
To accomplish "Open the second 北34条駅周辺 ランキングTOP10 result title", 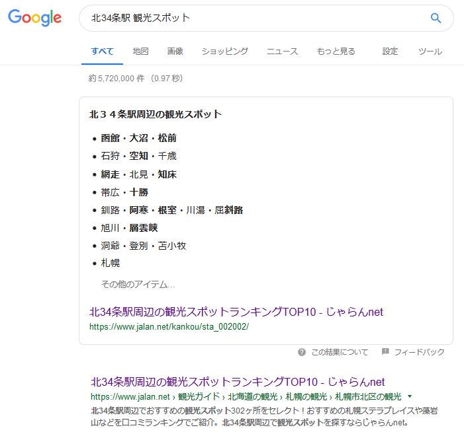I will [x=238, y=382].
